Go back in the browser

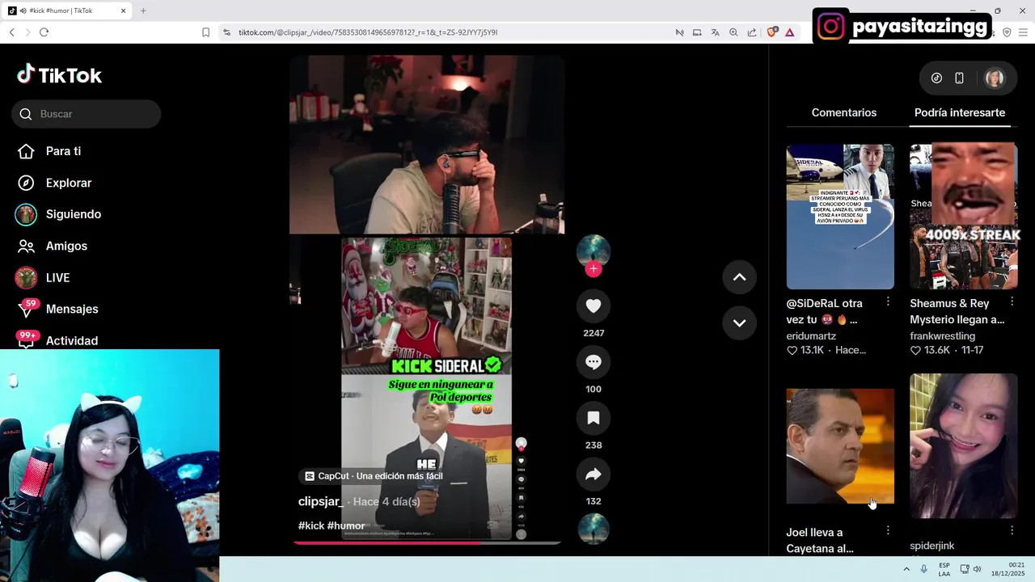coord(11,32)
